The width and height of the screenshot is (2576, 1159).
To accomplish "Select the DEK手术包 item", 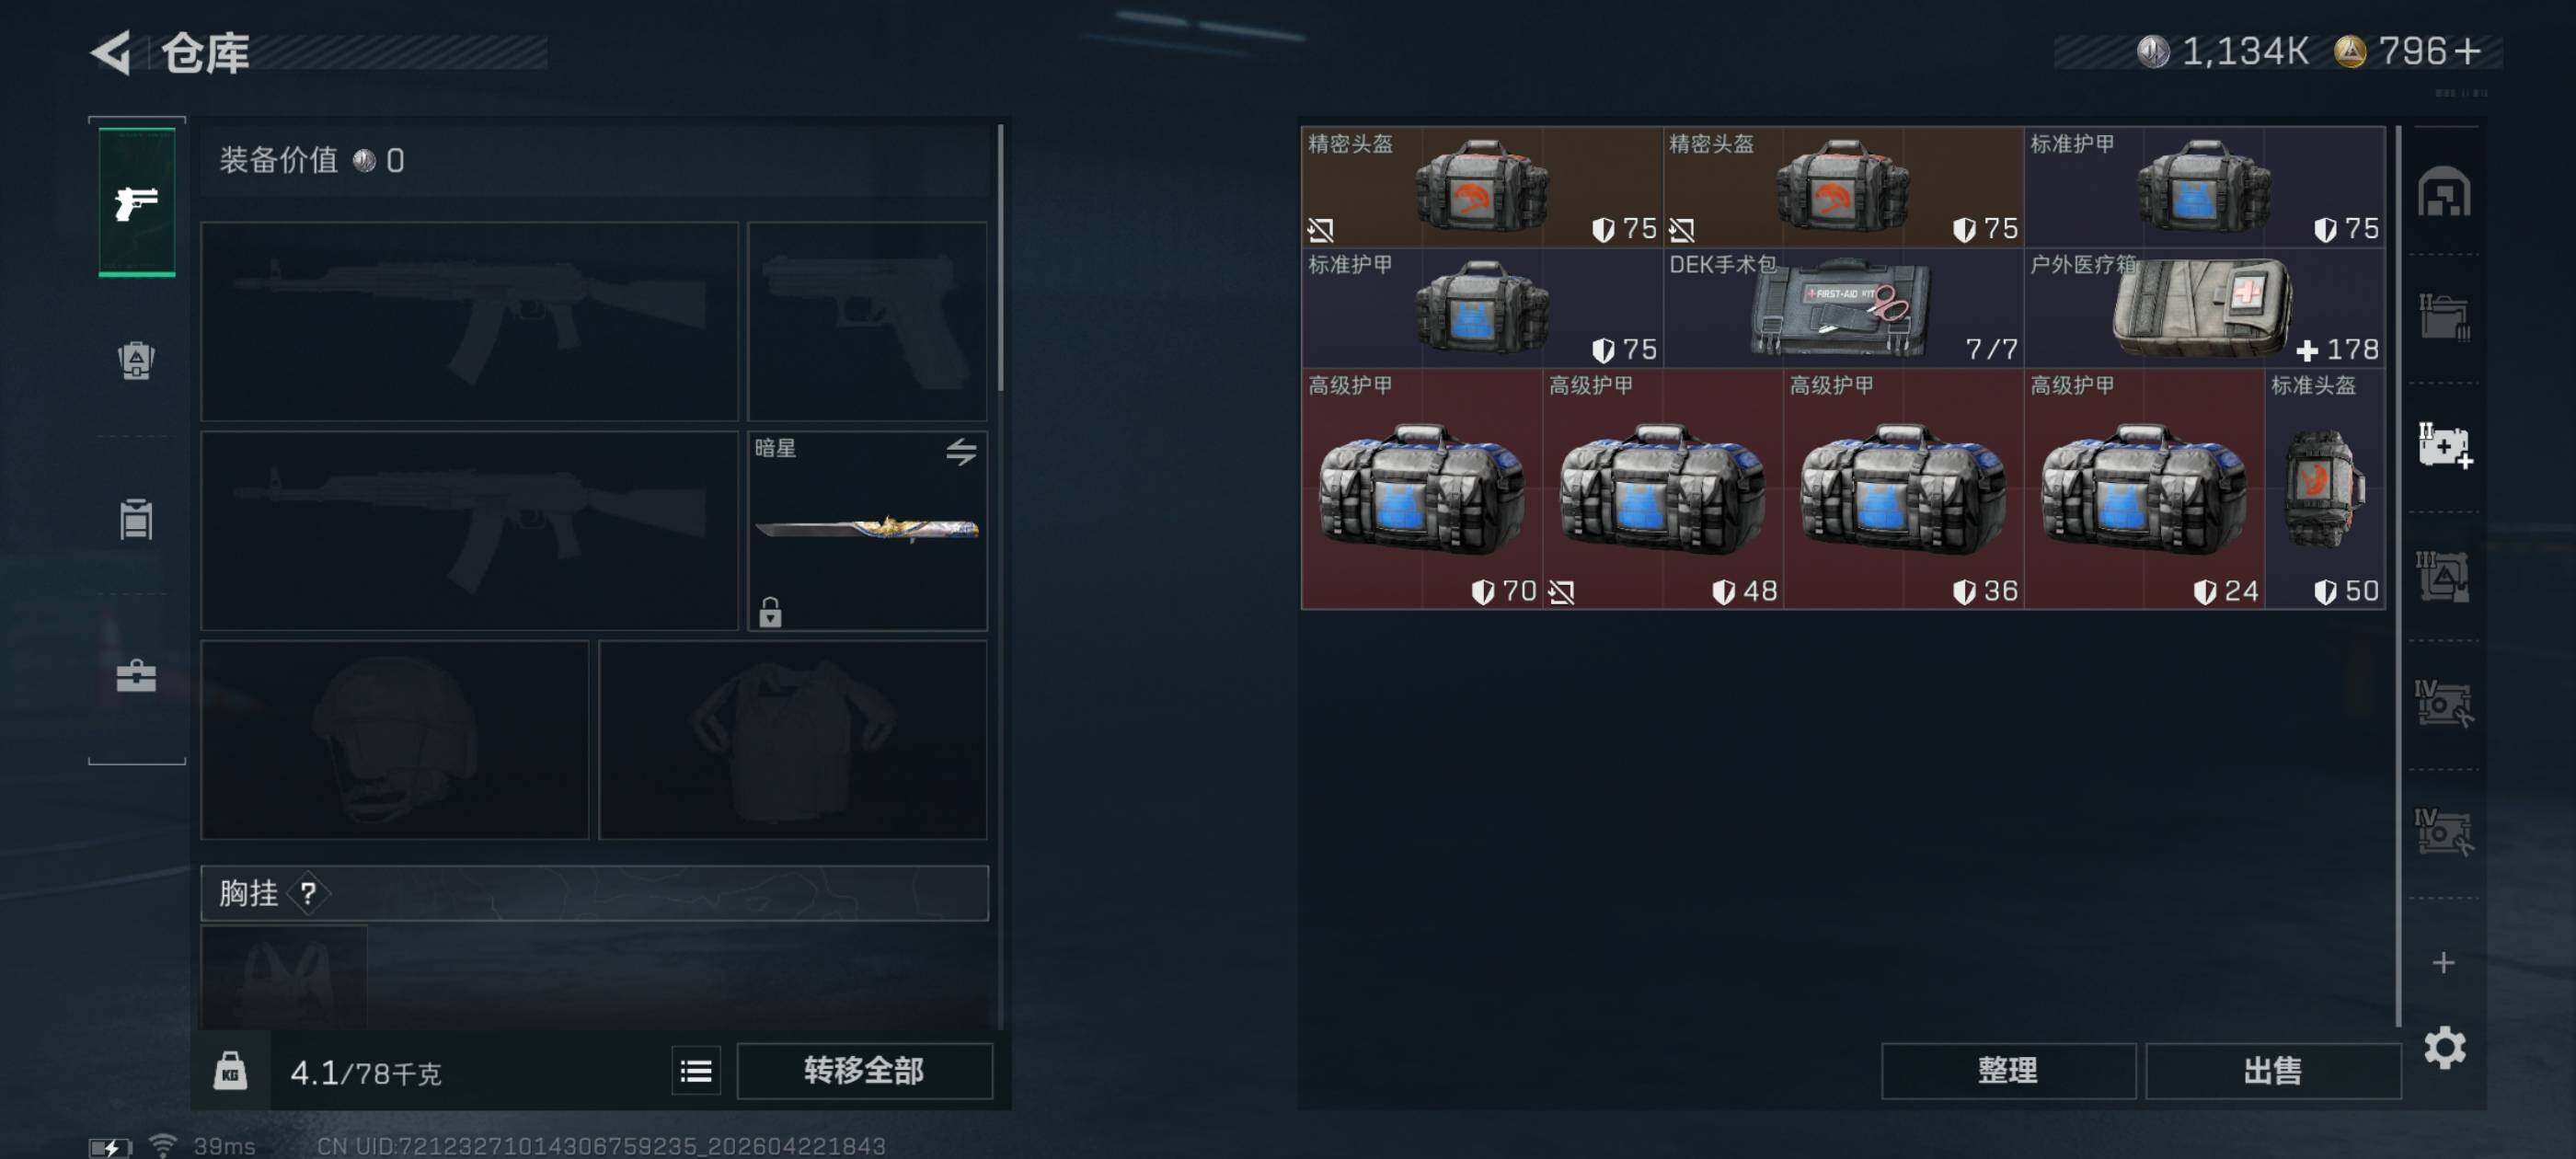I will (1843, 308).
